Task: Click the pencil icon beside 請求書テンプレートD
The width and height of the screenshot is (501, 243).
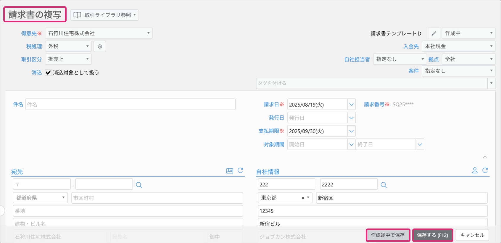Action: (434, 33)
